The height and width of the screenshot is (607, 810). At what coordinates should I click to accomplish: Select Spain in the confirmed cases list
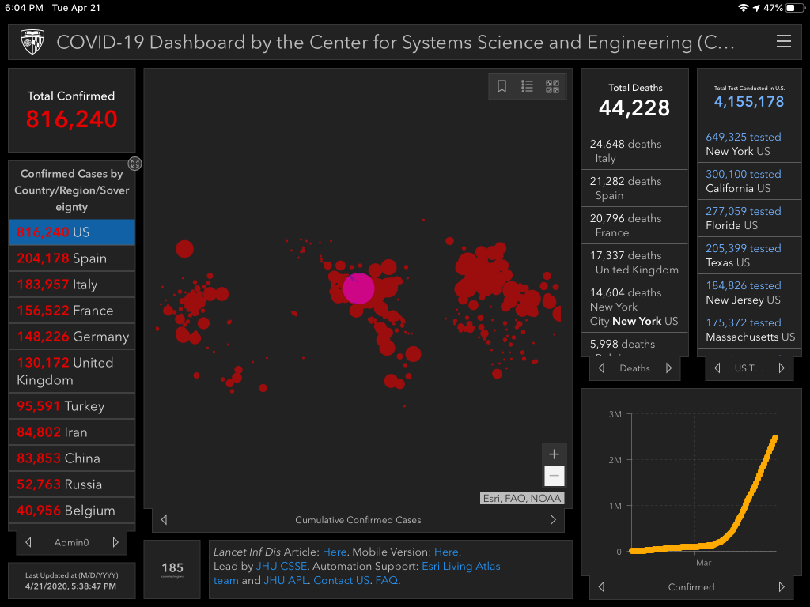71,258
